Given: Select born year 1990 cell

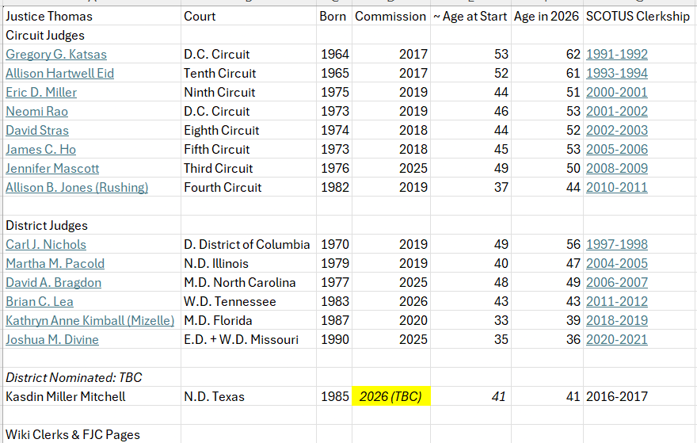Looking at the screenshot, I should tap(334, 340).
